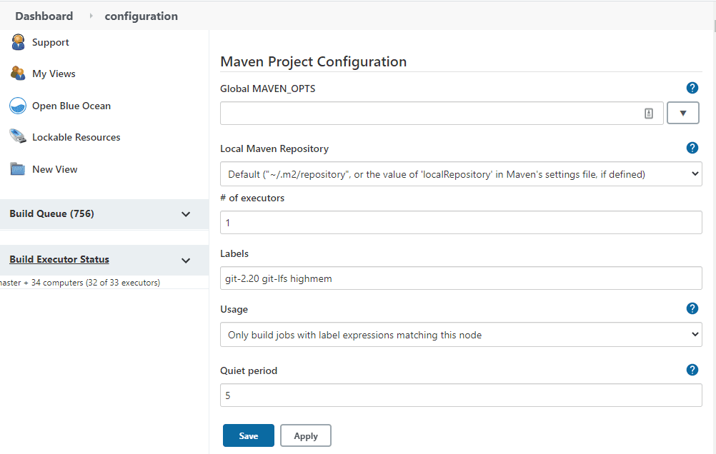Open the Usage dropdown list

coord(461,335)
